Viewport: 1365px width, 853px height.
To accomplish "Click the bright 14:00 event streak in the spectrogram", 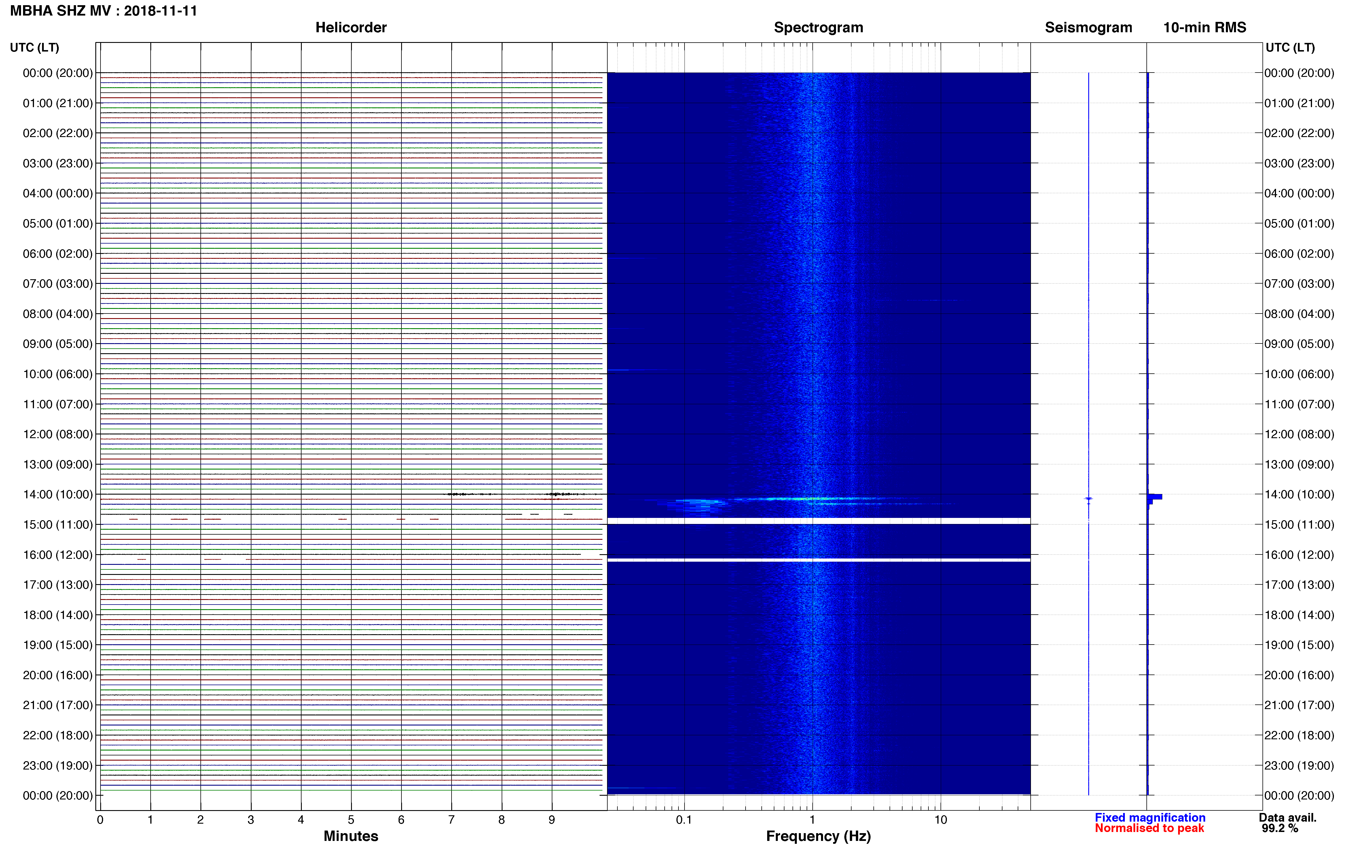I will (813, 499).
